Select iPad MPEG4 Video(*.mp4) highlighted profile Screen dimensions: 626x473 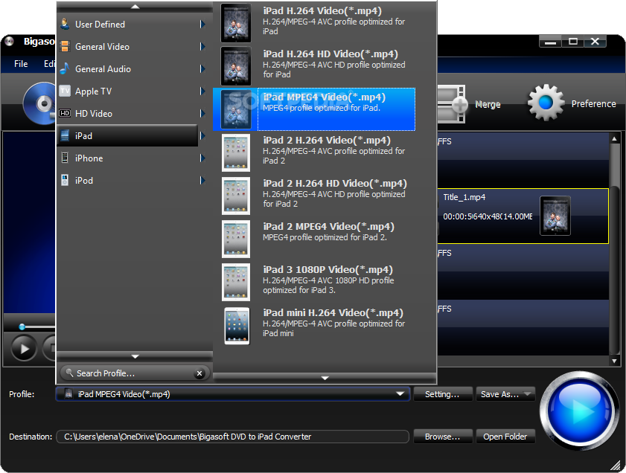coord(315,109)
